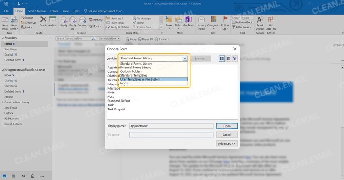Select the Post form
Screen dimensions: 344x180
pos(111,96)
